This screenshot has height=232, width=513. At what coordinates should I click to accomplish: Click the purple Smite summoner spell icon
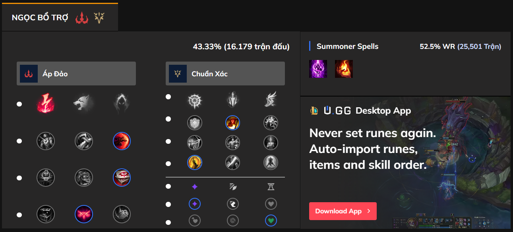[x=318, y=69]
